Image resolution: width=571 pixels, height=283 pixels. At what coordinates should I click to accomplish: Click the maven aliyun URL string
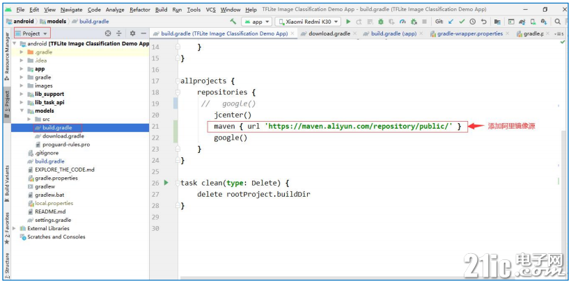359,127
